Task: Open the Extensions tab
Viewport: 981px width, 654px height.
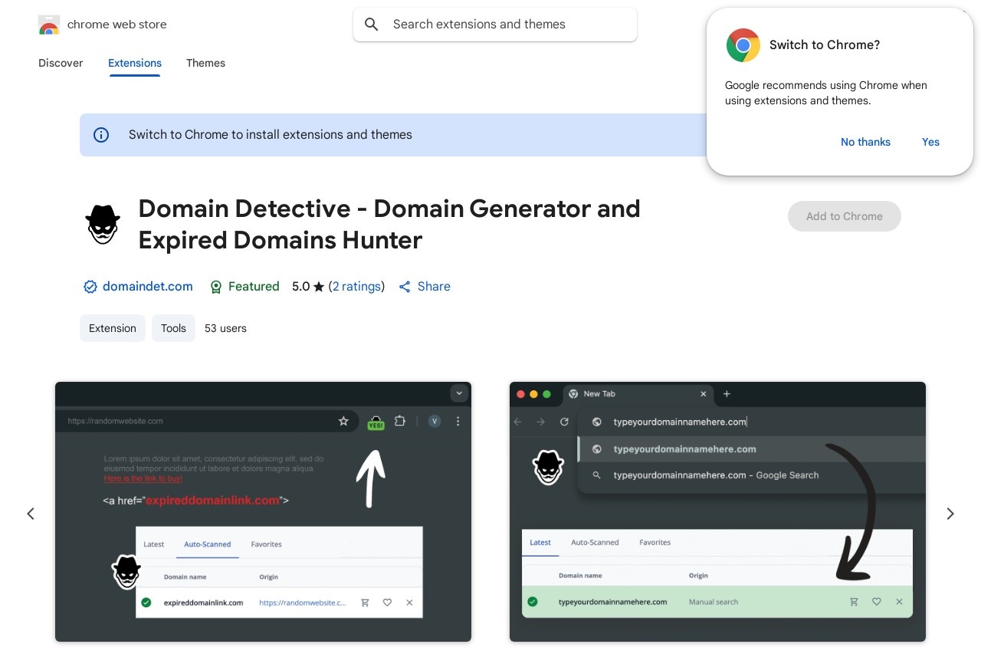Action: click(x=135, y=63)
